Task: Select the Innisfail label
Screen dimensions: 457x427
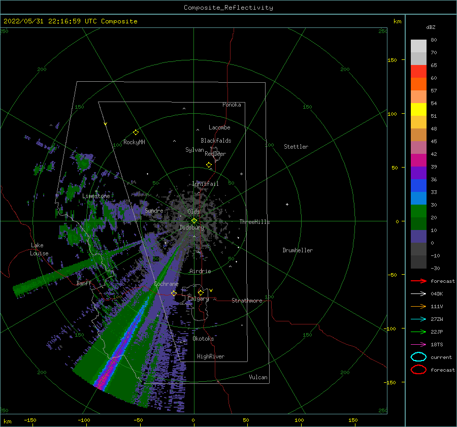Action: 205,184
